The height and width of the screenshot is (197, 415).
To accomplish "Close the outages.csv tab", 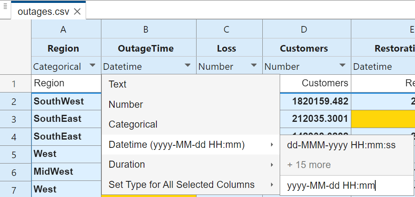I will (77, 11).
